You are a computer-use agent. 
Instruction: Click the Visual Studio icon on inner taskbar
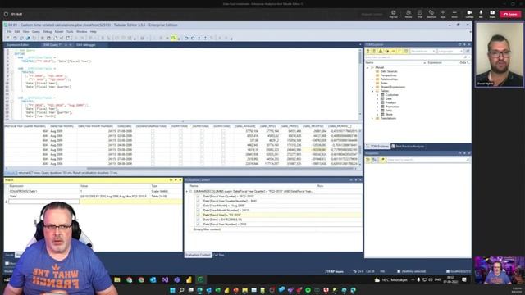(165, 279)
